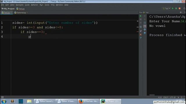Pin the Run tab
The height and width of the screenshot is (104, 186).
pos(141,31)
